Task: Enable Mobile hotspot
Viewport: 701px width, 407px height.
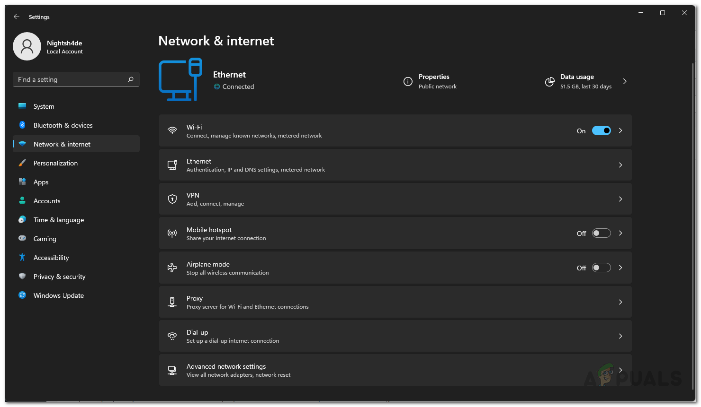Action: 601,233
